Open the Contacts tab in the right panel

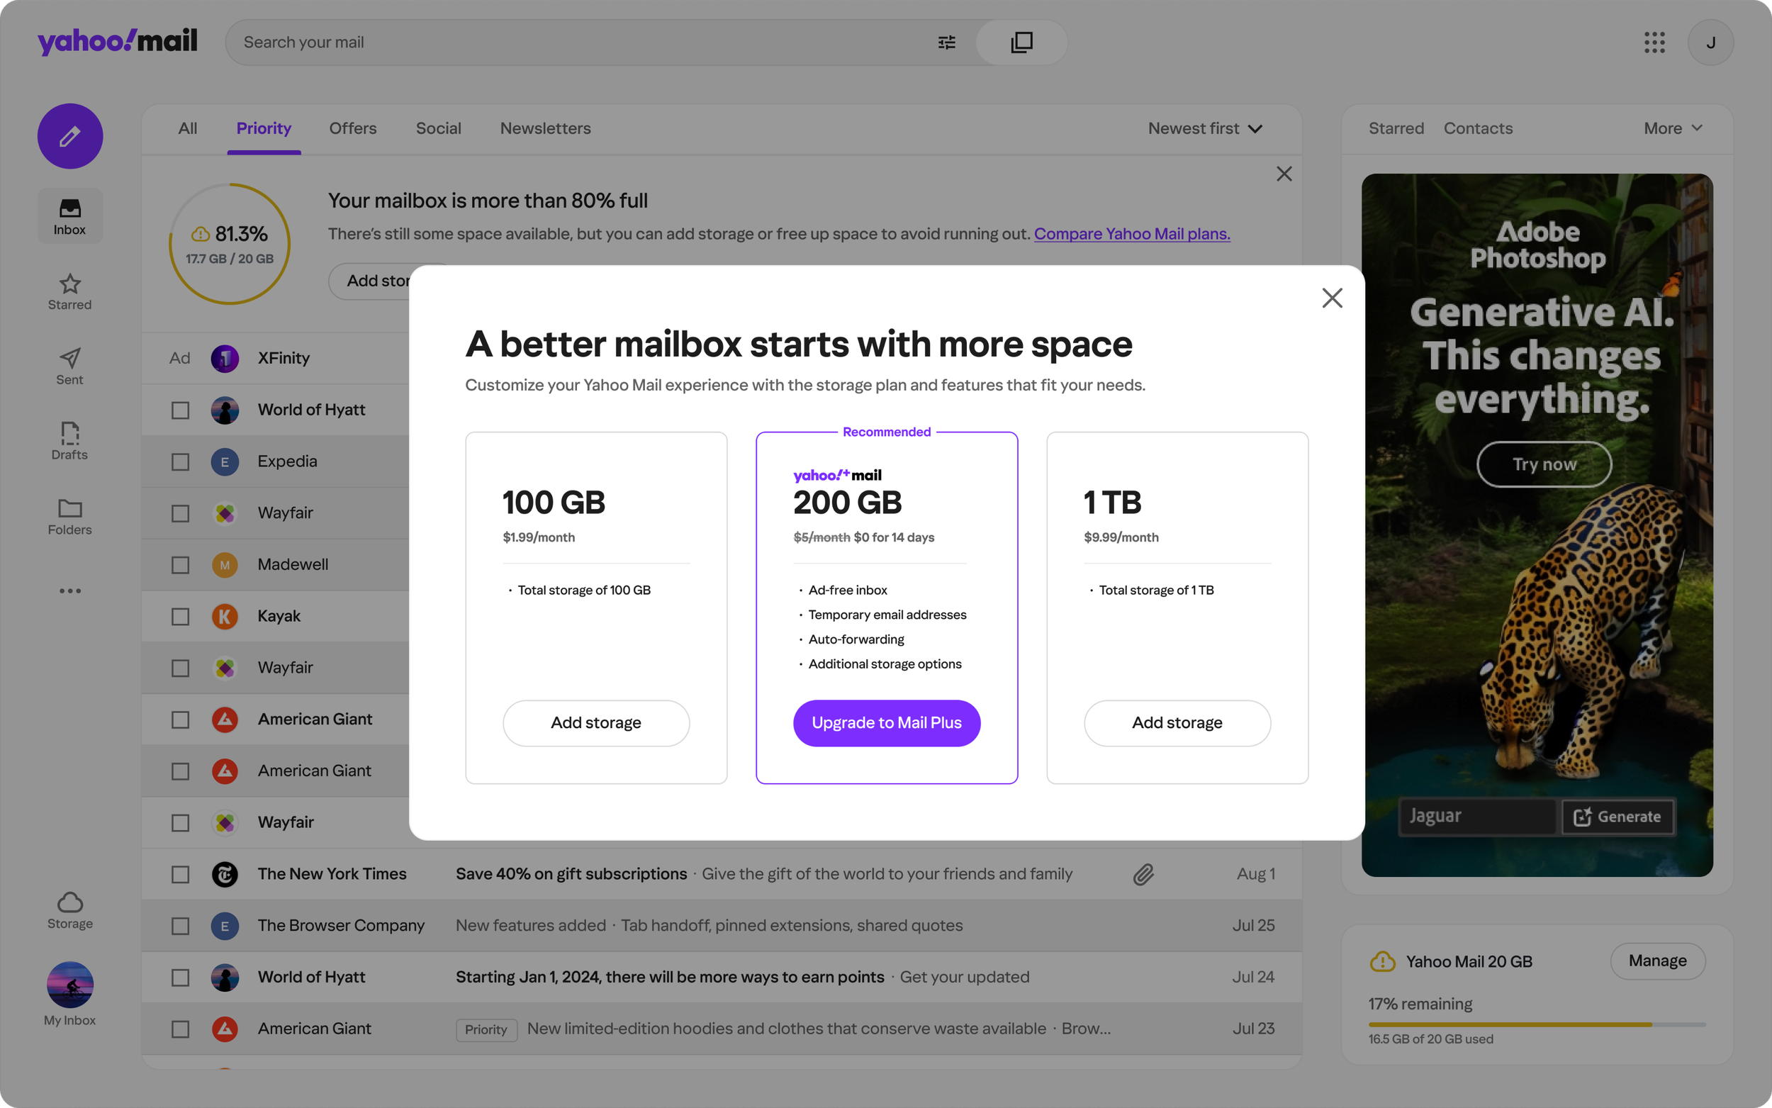[1479, 128]
